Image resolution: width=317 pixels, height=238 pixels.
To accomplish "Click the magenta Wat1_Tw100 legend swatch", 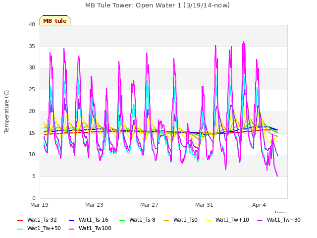I will pyautogui.click(x=71, y=229).
